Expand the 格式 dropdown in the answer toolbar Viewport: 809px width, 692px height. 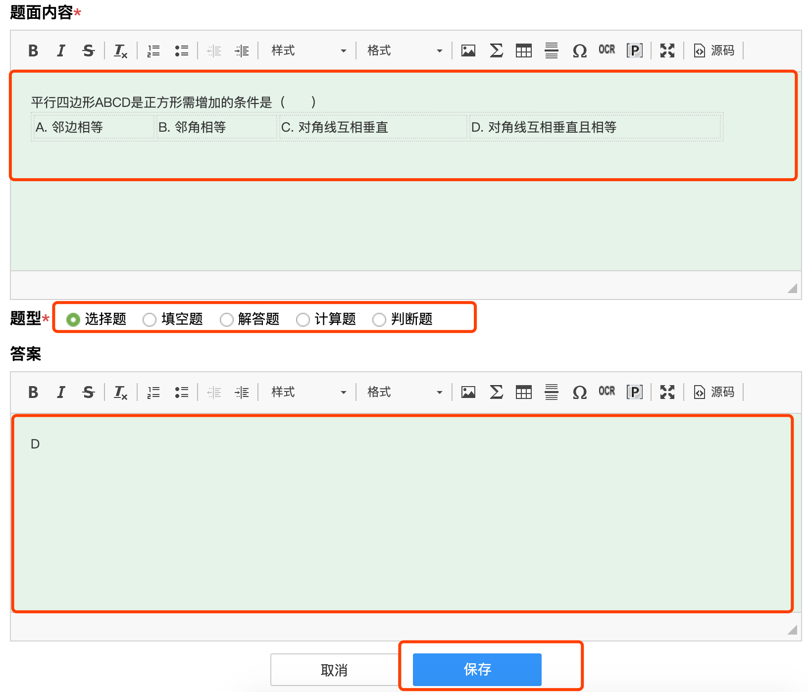[x=404, y=392]
